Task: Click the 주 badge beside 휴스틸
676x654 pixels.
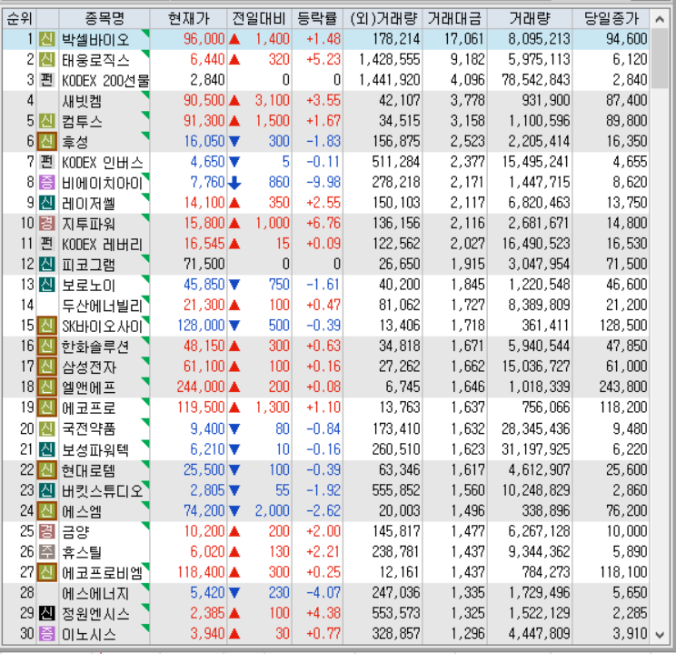Action: [47, 552]
